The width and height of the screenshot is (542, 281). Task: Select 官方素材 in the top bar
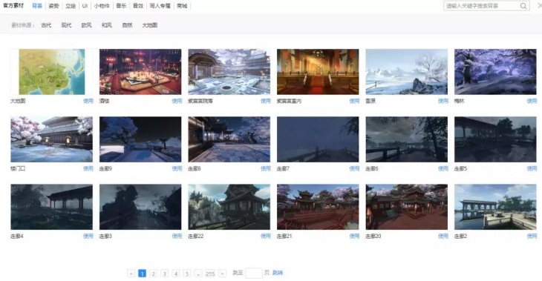(x=13, y=6)
